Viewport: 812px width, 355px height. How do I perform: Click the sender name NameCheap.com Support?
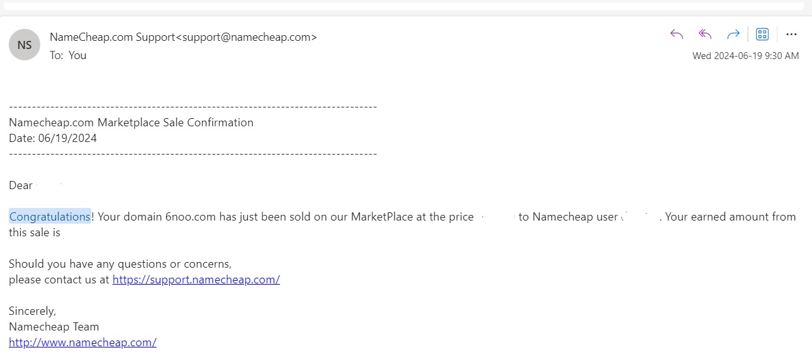[112, 37]
